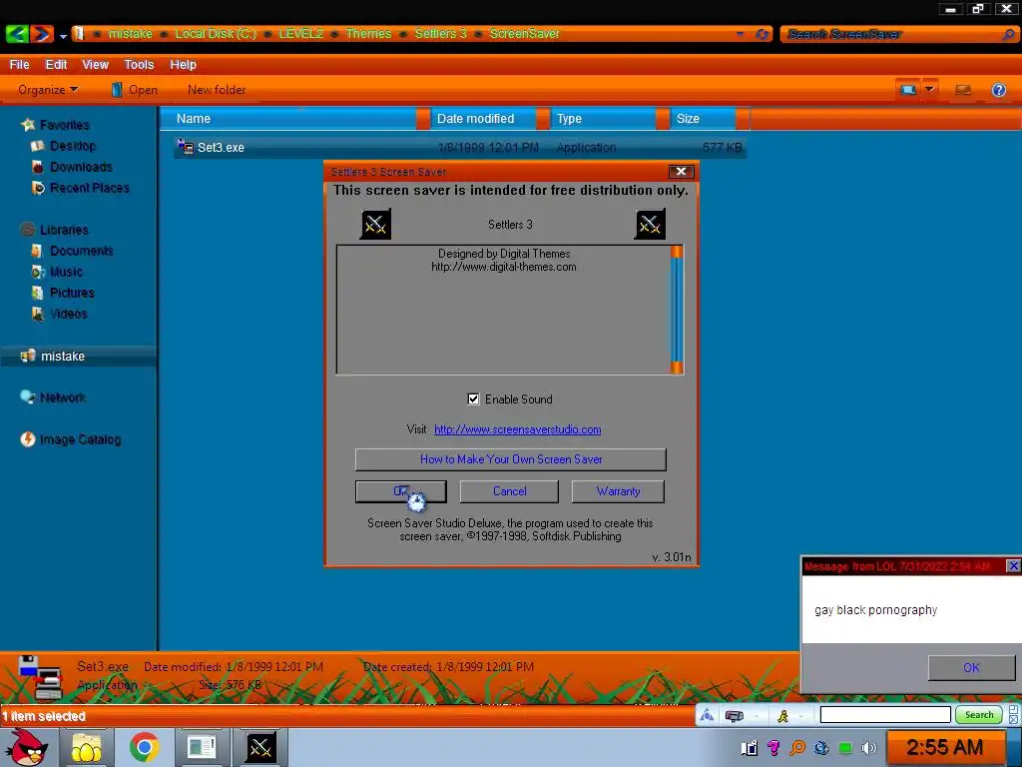Open Downloads in the navigation pane

[x=81, y=167]
